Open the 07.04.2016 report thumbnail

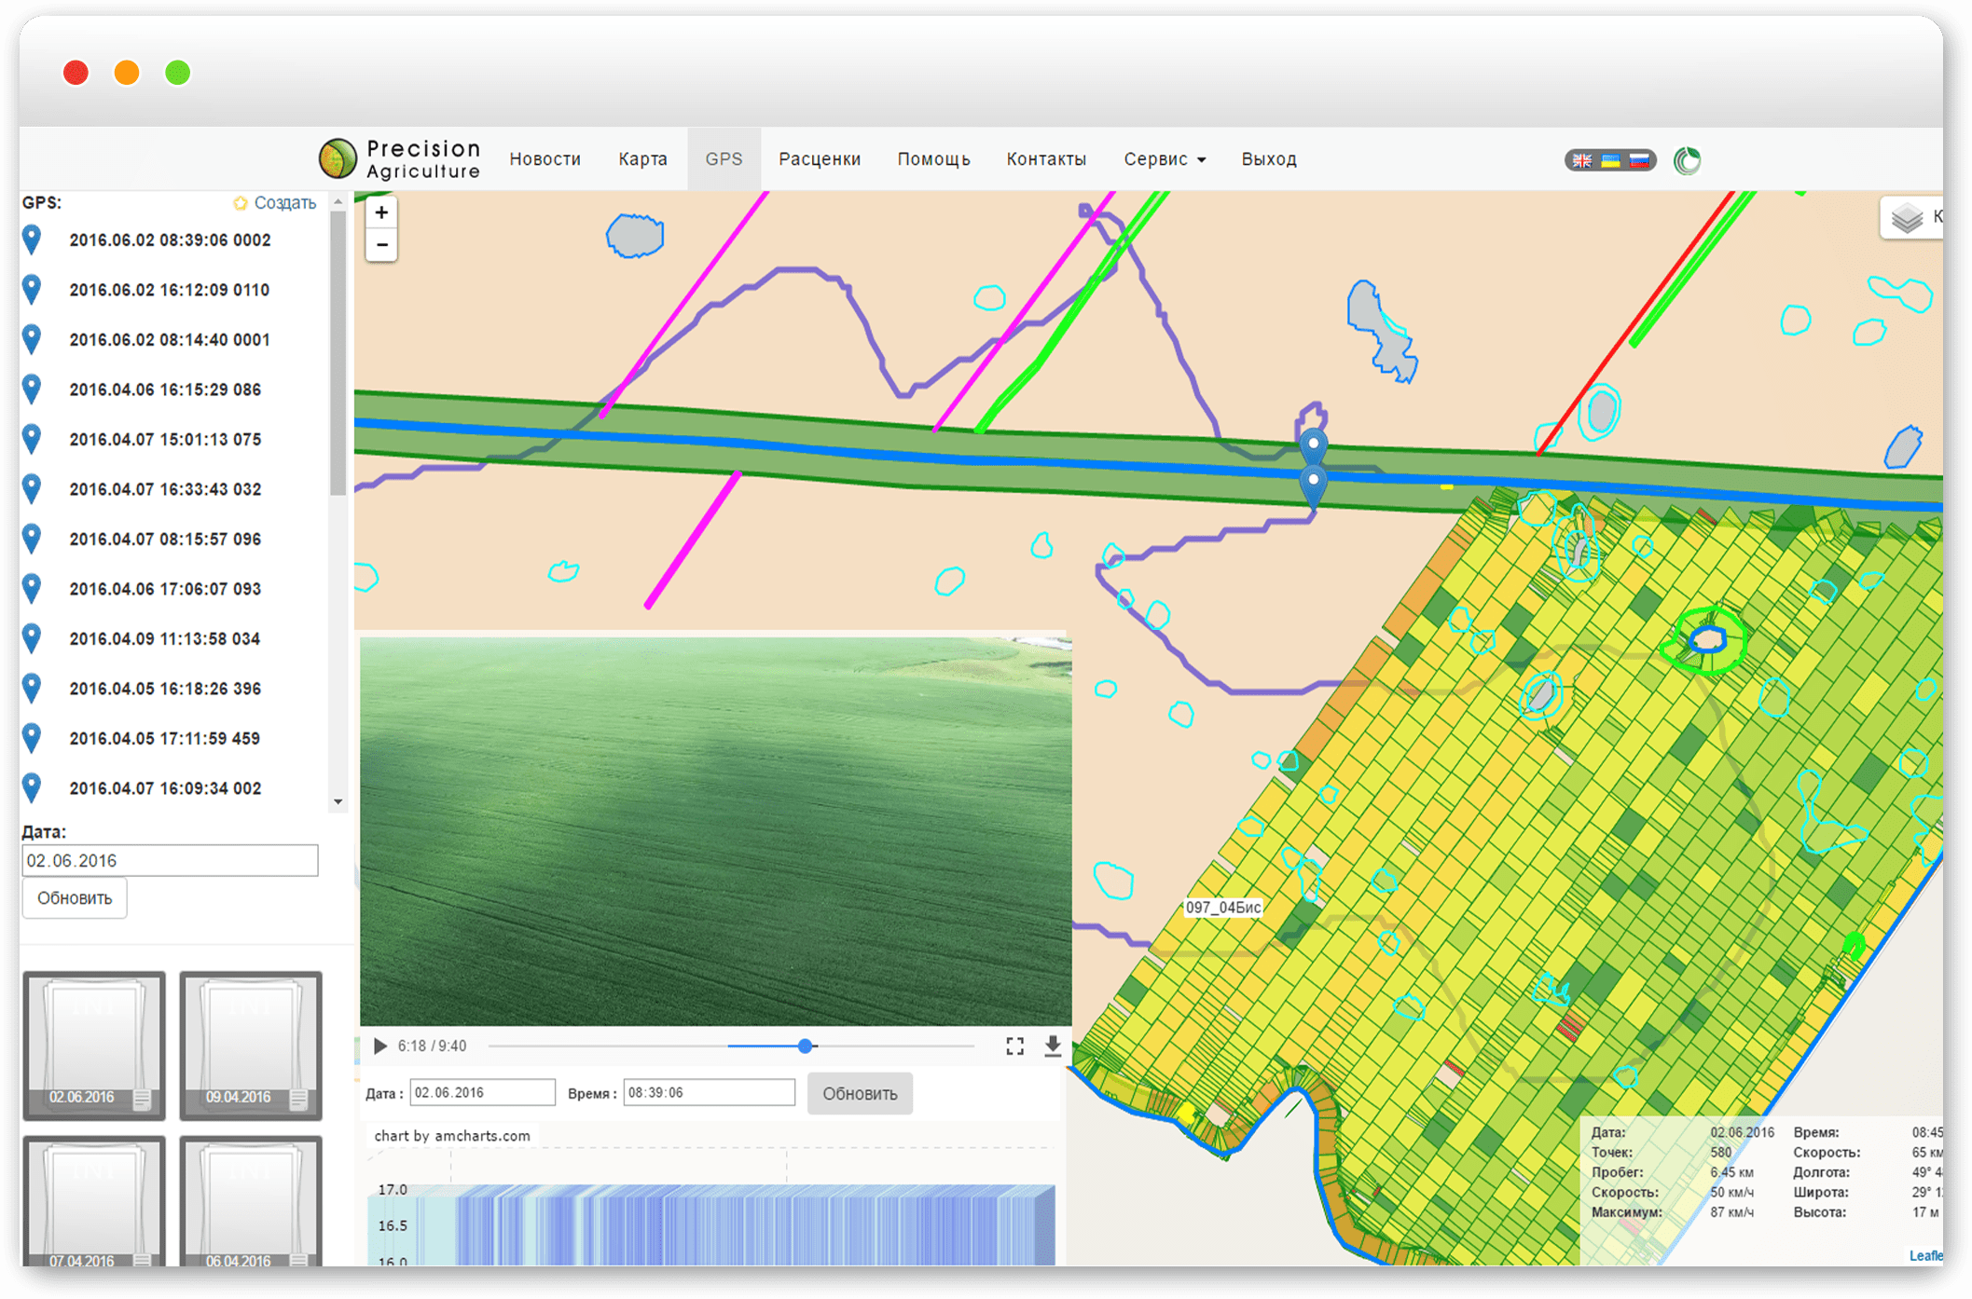pos(94,1201)
